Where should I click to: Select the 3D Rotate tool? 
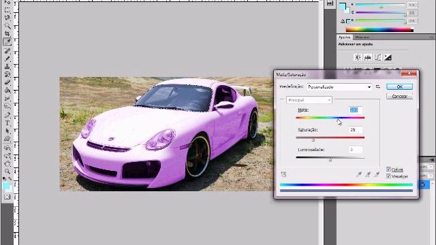click(x=7, y=148)
